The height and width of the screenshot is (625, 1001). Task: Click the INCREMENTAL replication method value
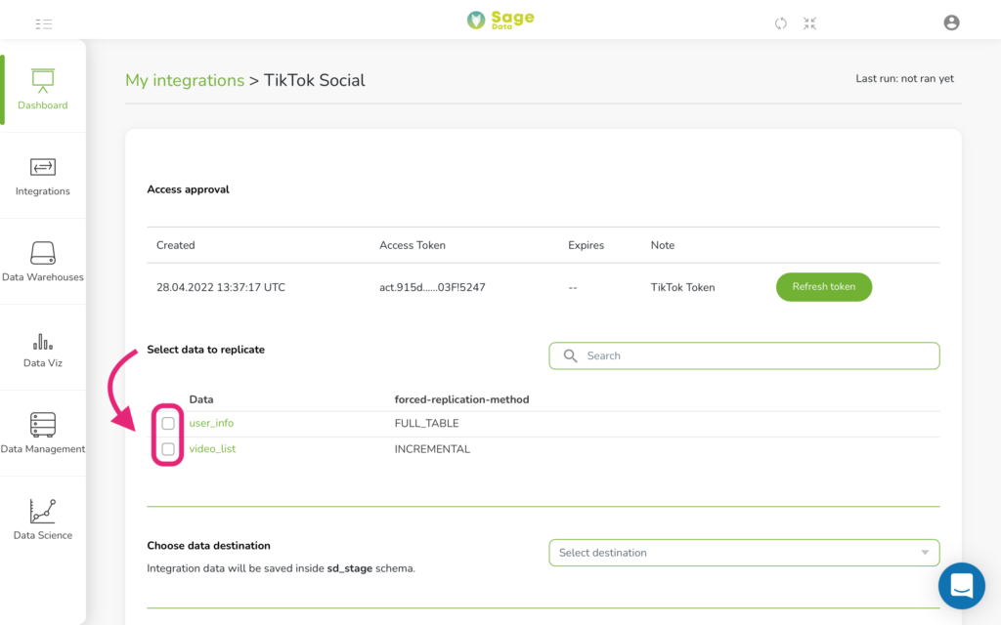click(432, 449)
